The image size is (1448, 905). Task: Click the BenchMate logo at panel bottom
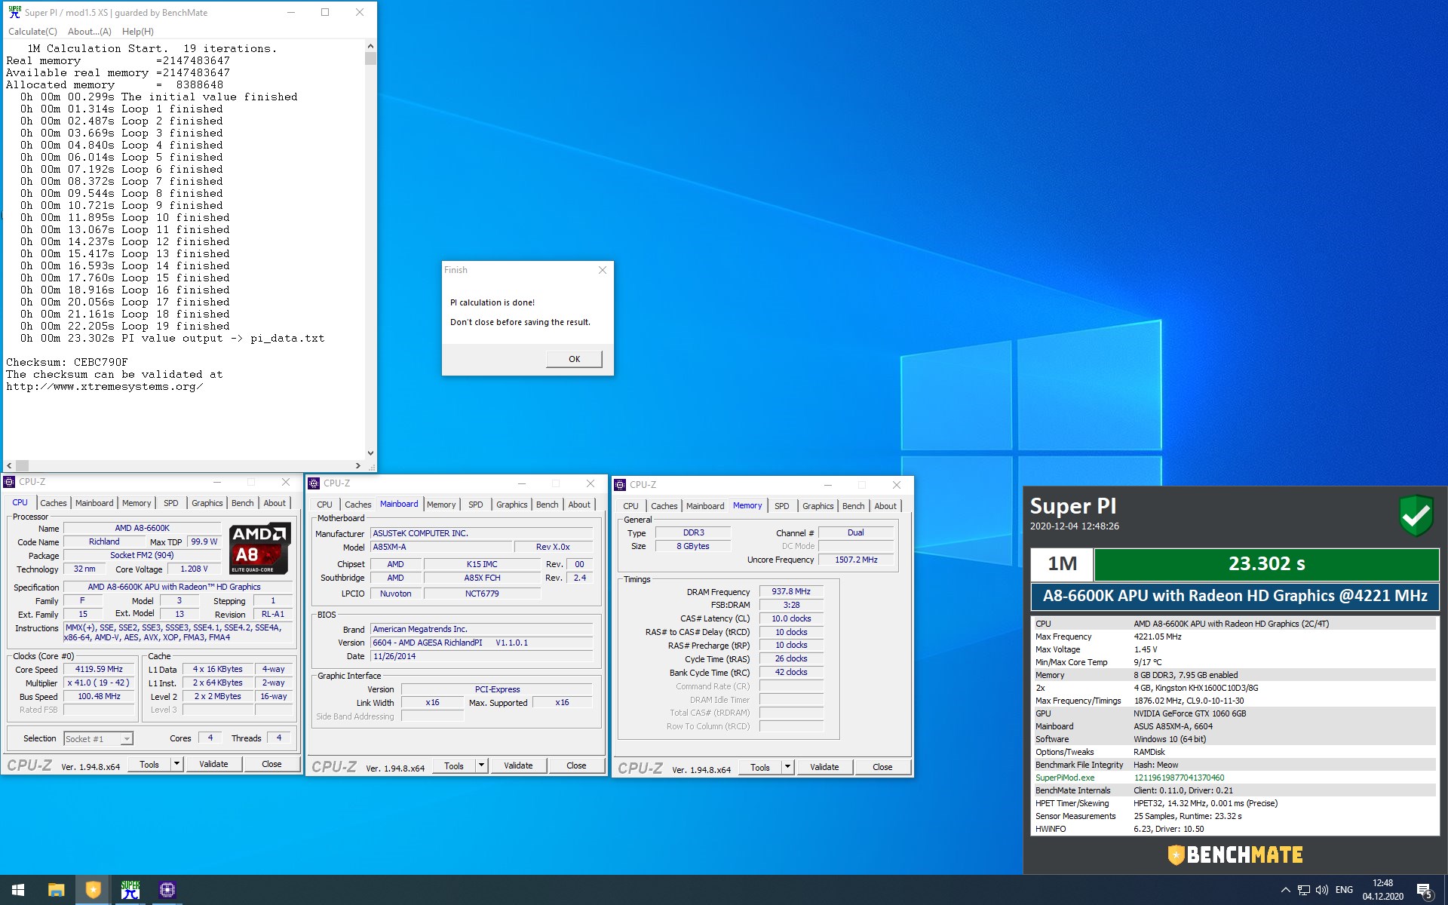pyautogui.click(x=1235, y=854)
